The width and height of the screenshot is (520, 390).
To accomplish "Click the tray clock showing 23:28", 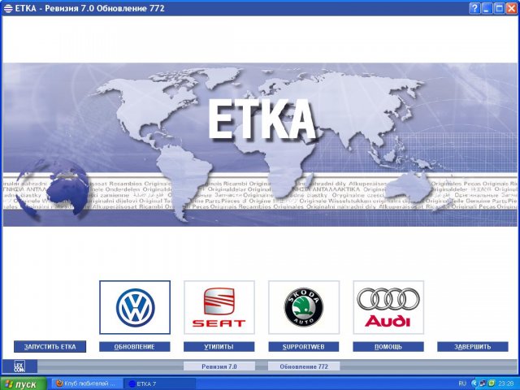I will tap(507, 383).
